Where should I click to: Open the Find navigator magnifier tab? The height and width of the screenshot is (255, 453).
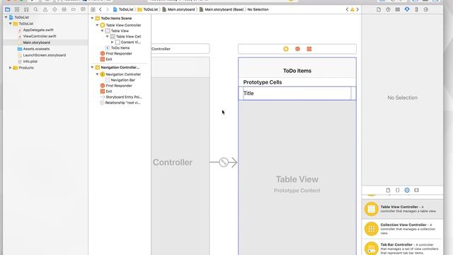35,9
